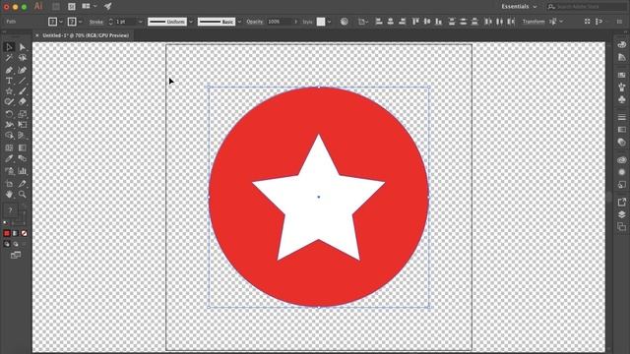The height and width of the screenshot is (354, 630).
Task: Click Vertical Align Top
Action: tap(415, 22)
